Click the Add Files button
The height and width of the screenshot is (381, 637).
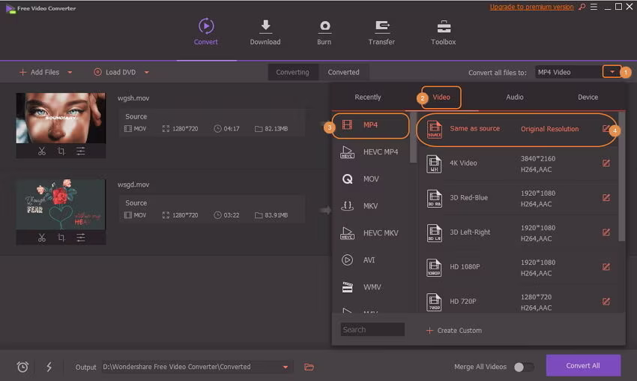40,73
